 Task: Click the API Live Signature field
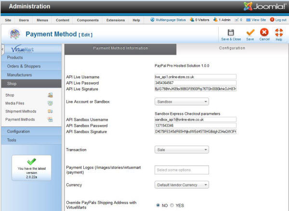click(x=196, y=89)
